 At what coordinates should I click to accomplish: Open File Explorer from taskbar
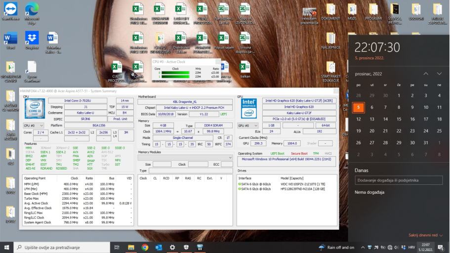(x=131, y=247)
